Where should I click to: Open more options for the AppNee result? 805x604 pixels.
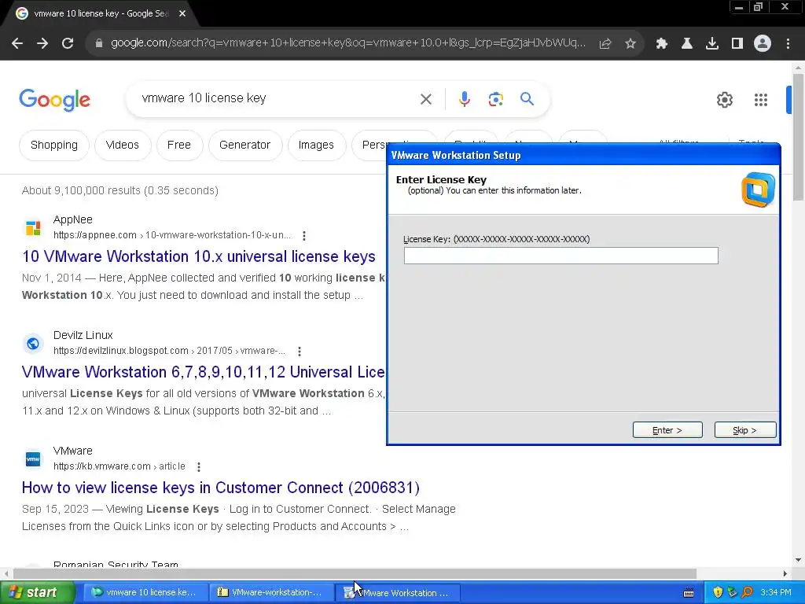[304, 236]
